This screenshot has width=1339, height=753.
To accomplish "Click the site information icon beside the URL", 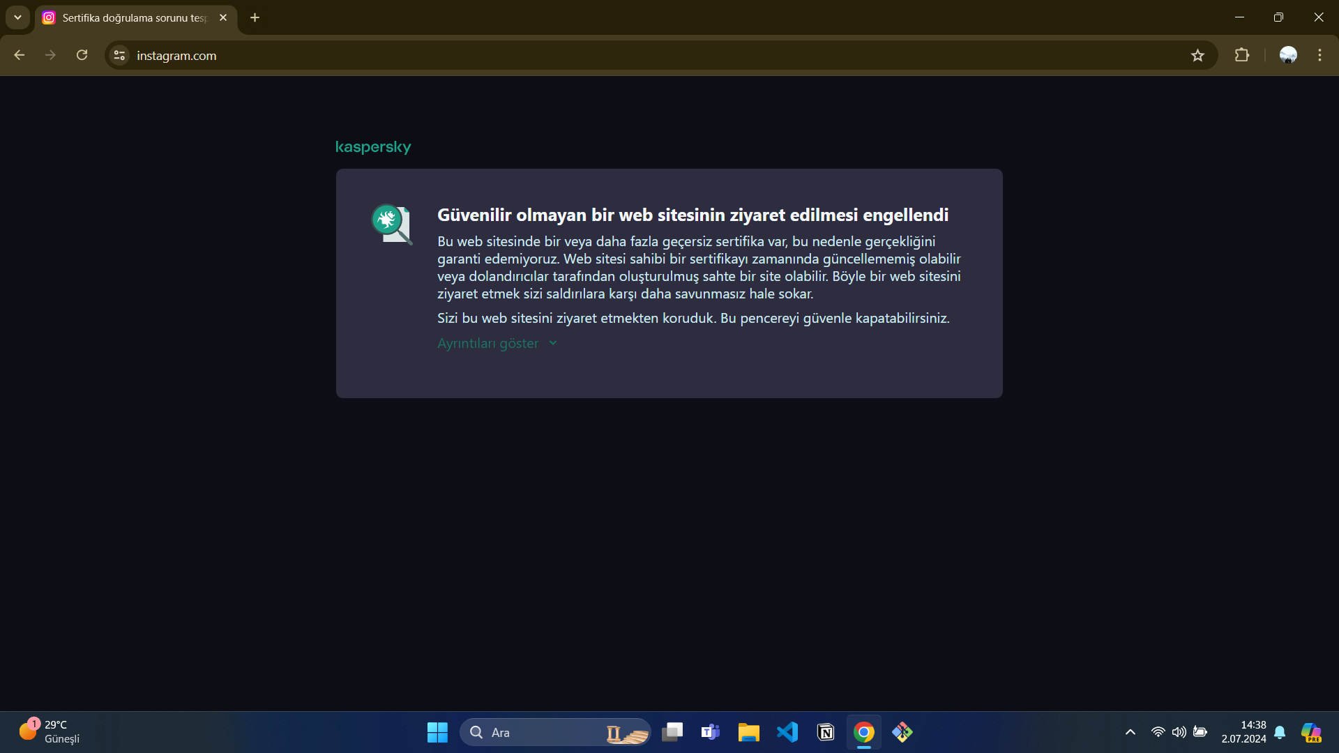I will pos(119,55).
